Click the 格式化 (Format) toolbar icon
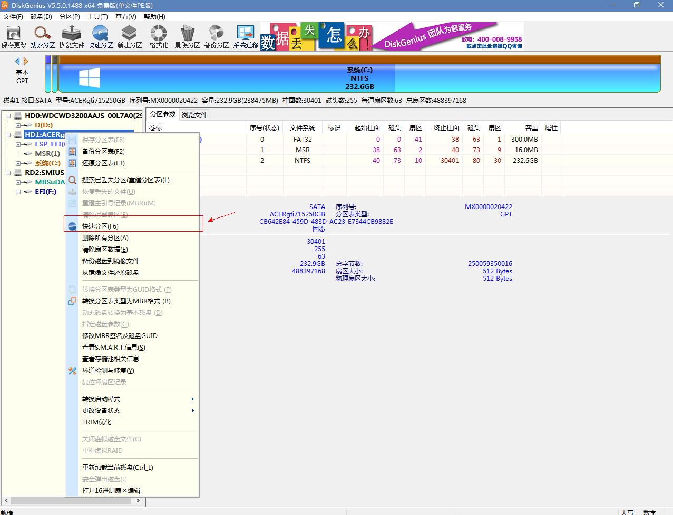The height and width of the screenshot is (515, 673). point(159,36)
